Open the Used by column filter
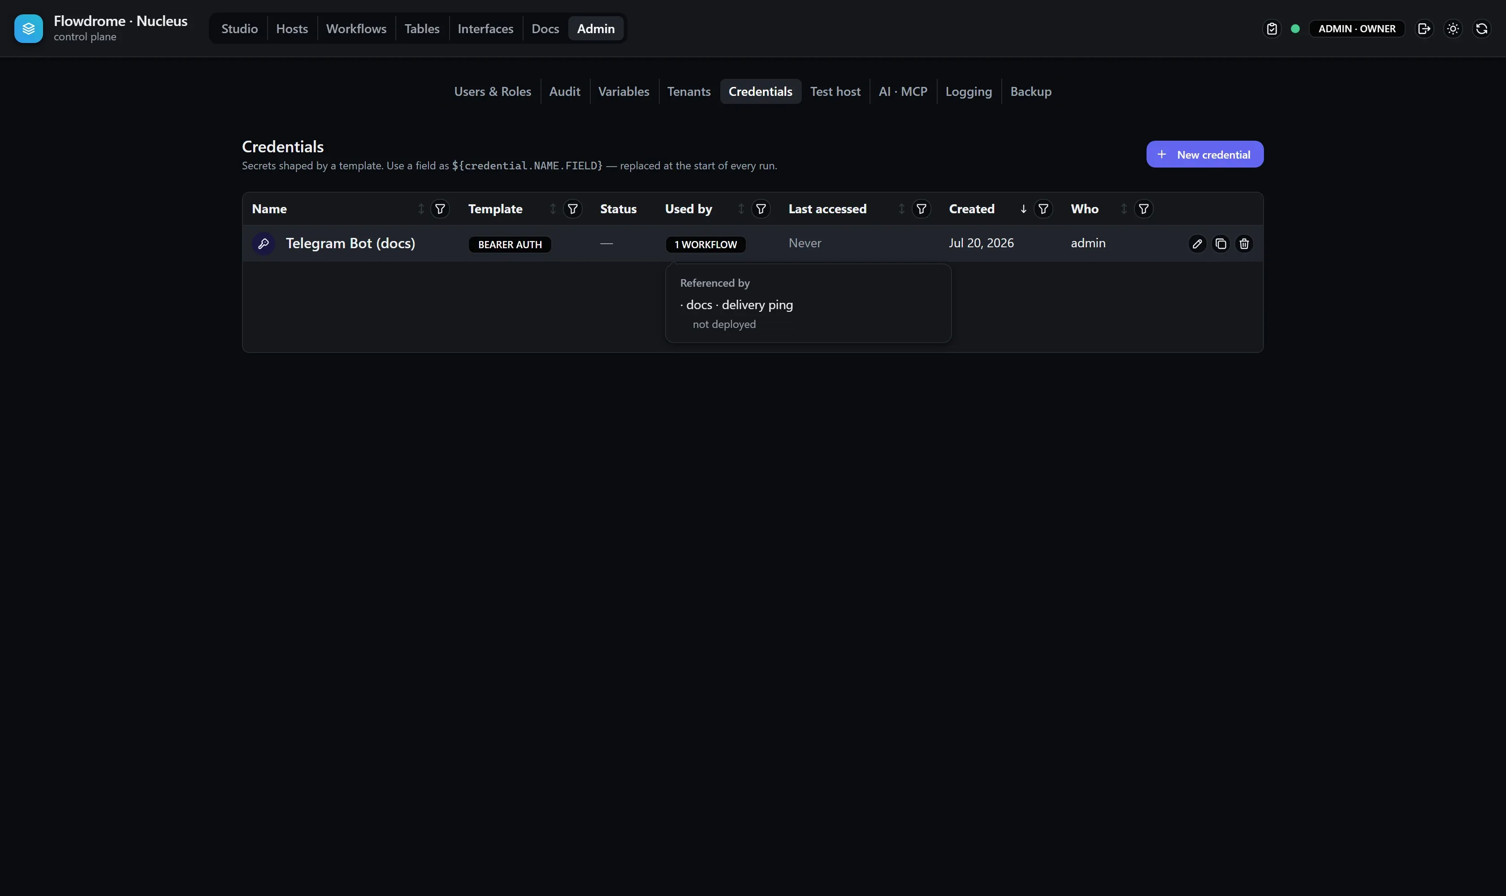 [x=761, y=209]
